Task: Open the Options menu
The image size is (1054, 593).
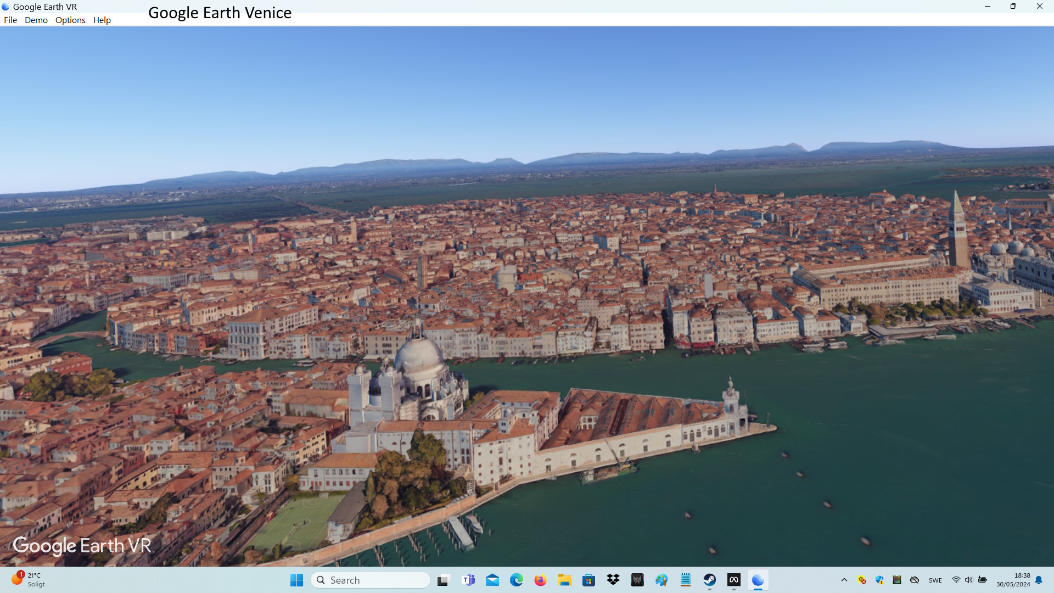Action: click(x=70, y=20)
